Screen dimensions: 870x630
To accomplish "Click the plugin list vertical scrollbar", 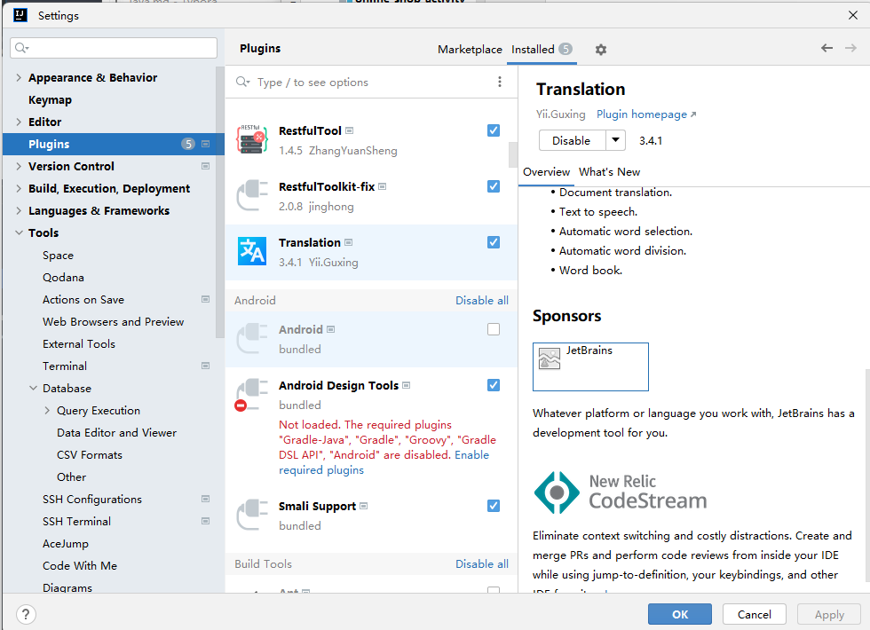I will pos(513,155).
